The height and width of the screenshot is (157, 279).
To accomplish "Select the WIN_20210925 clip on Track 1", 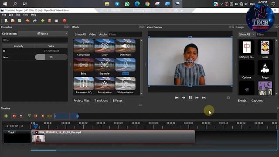I will coord(113,137).
